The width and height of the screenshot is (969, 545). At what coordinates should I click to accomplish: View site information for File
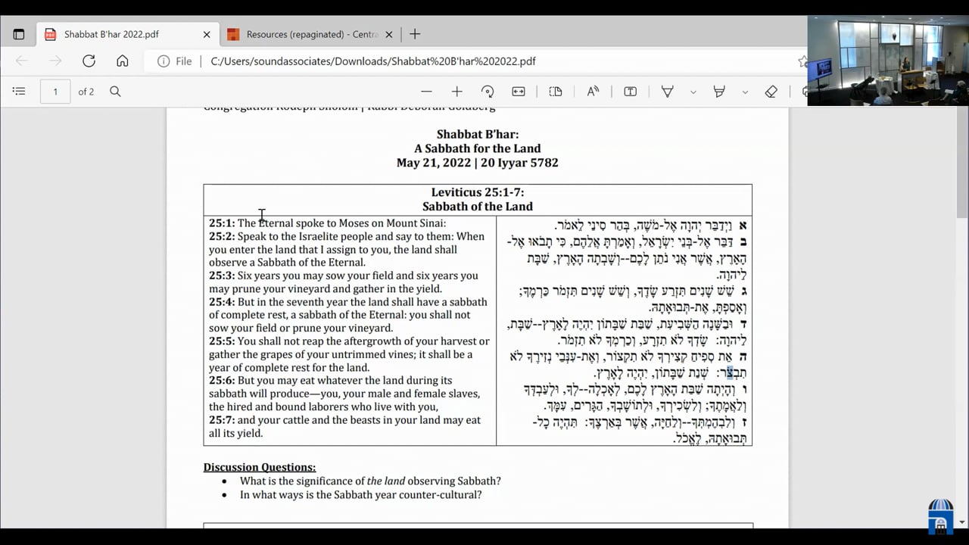pos(175,61)
